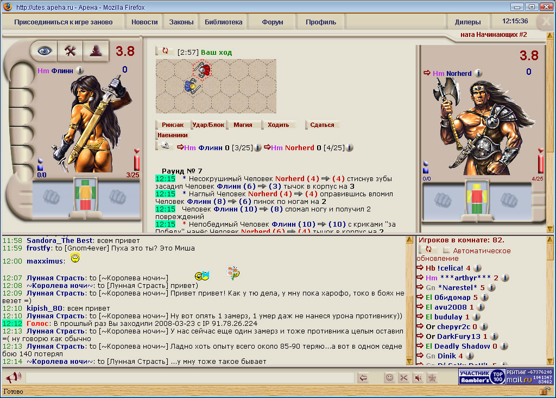Open Дилеры menu item
Screen dimensions: 556x398
click(467, 22)
